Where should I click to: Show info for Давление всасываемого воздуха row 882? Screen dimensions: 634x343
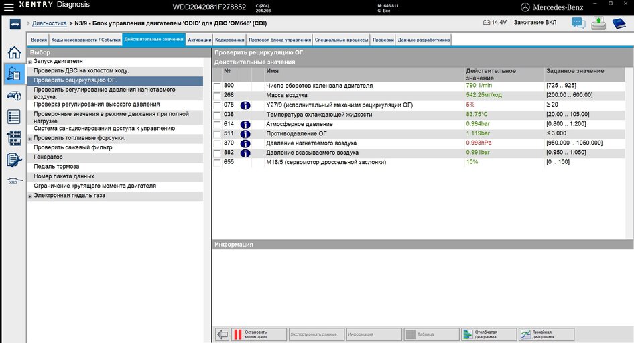pos(245,153)
